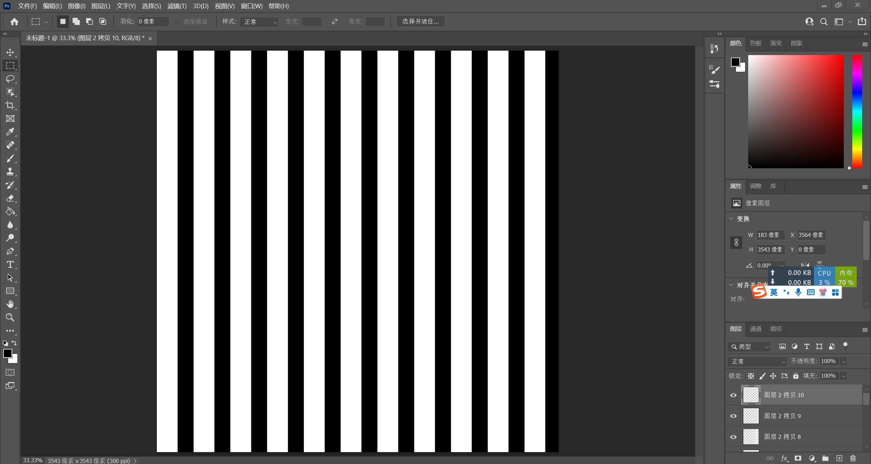Screen dimensions: 871x464
Task: Select the Eyedropper tool
Action: pos(10,132)
